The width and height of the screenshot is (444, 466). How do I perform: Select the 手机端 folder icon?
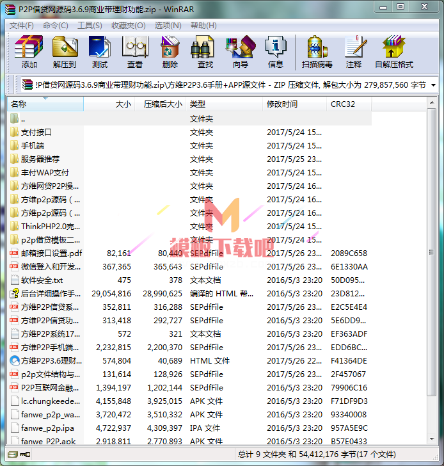coord(14,145)
